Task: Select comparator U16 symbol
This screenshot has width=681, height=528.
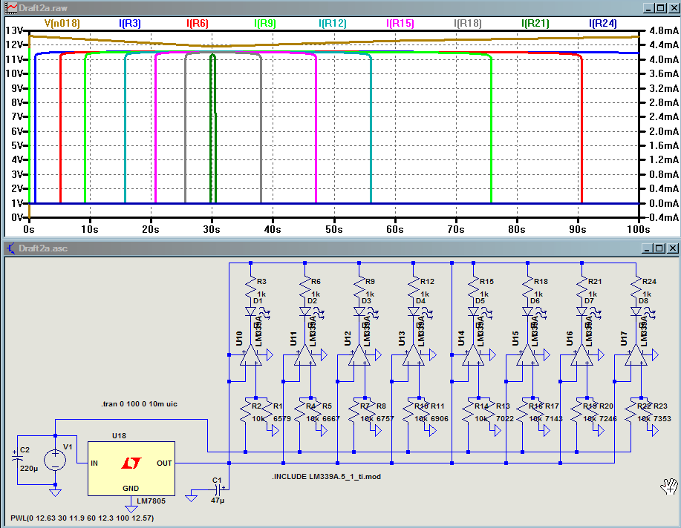Action: click(x=581, y=355)
